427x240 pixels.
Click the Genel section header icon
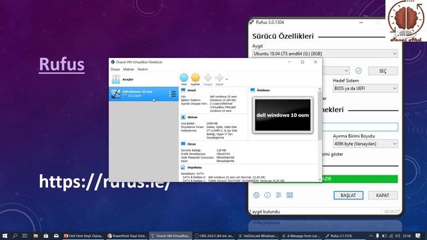pos(183,90)
